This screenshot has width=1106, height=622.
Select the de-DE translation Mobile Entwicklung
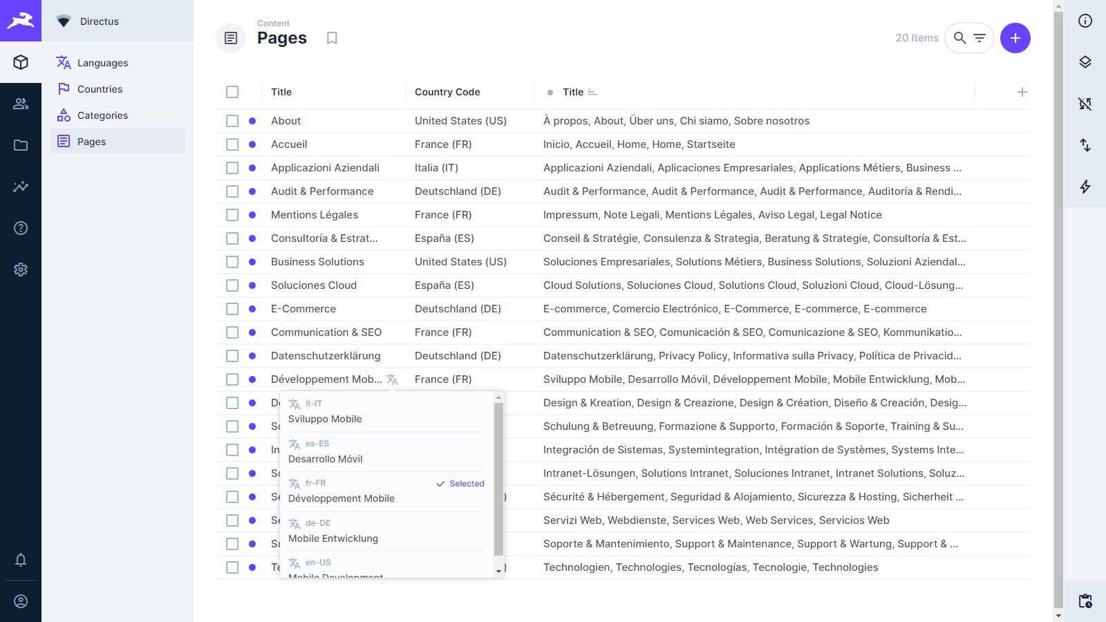[386, 531]
